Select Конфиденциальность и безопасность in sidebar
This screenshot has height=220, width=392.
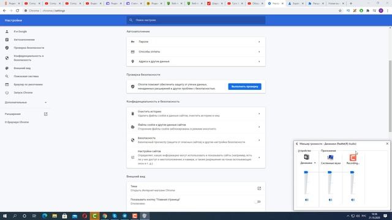click(29, 58)
